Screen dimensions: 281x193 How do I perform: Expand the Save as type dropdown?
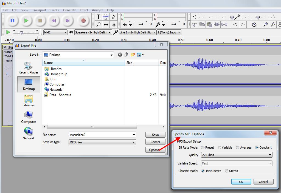click(x=102, y=142)
